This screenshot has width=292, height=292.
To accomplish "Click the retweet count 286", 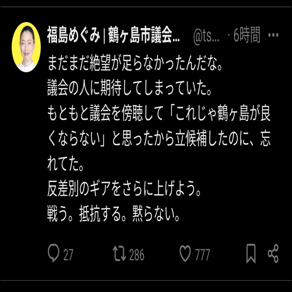I will pos(137,255).
